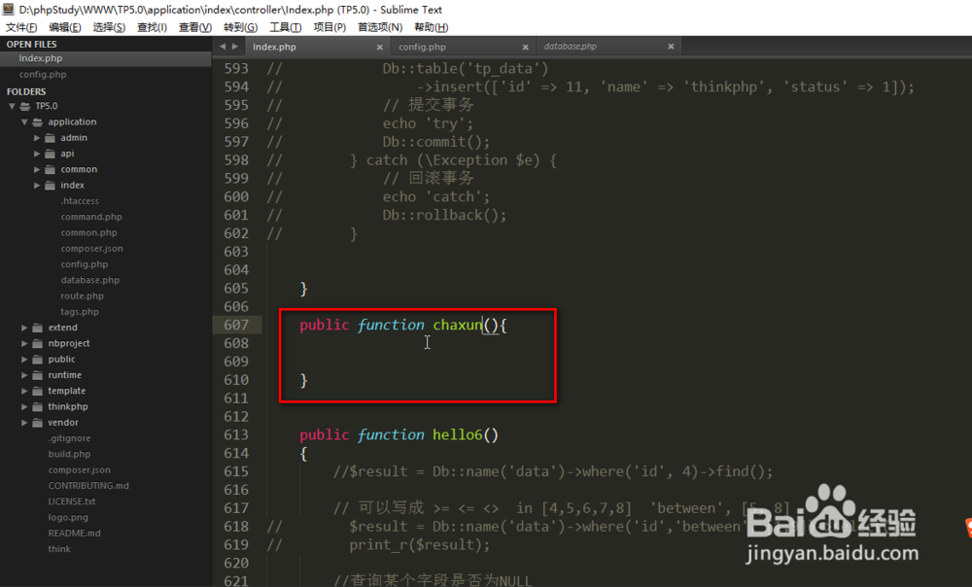
Task: Expand the vendor folder
Action: coord(24,423)
